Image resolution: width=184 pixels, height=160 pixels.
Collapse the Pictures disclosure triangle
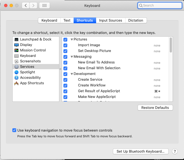[72, 39]
